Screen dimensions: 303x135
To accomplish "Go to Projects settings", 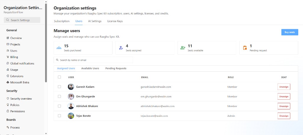I will pos(15,44).
